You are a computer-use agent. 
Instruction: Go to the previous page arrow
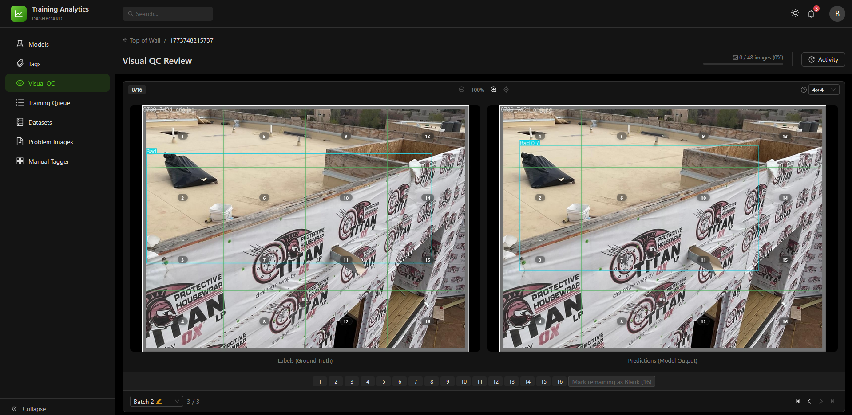pos(809,401)
